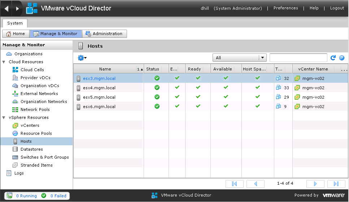Click the Organization Networks icon
The image size is (349, 202).
click(x=15, y=102)
